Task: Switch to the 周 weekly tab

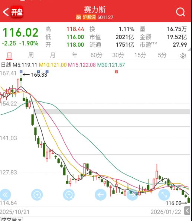Action: tap(31, 55)
